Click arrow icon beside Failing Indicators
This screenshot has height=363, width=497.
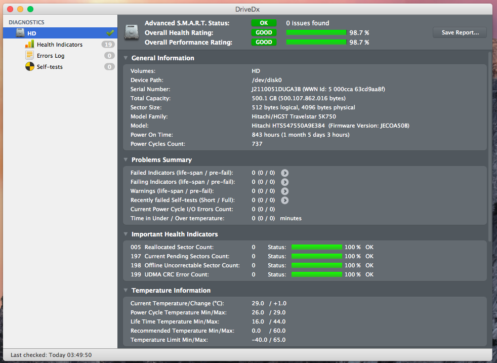click(284, 182)
